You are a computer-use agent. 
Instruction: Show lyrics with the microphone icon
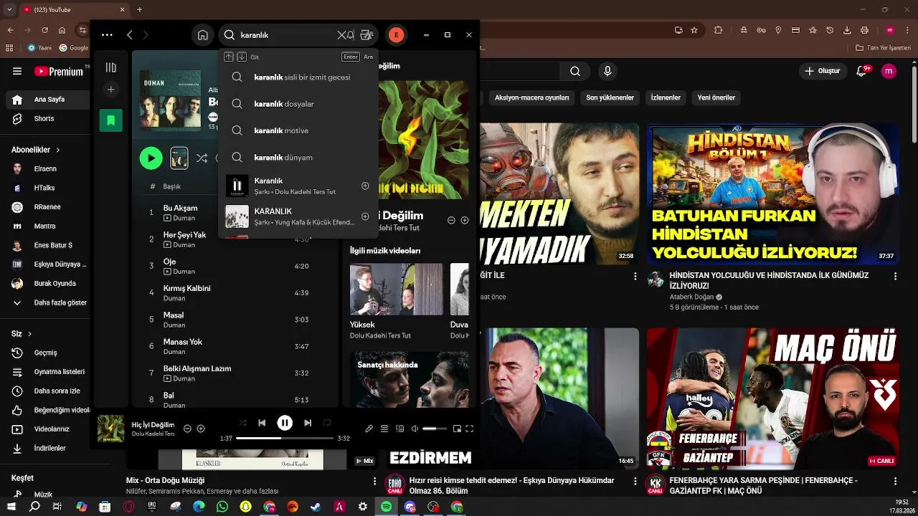[x=369, y=429]
